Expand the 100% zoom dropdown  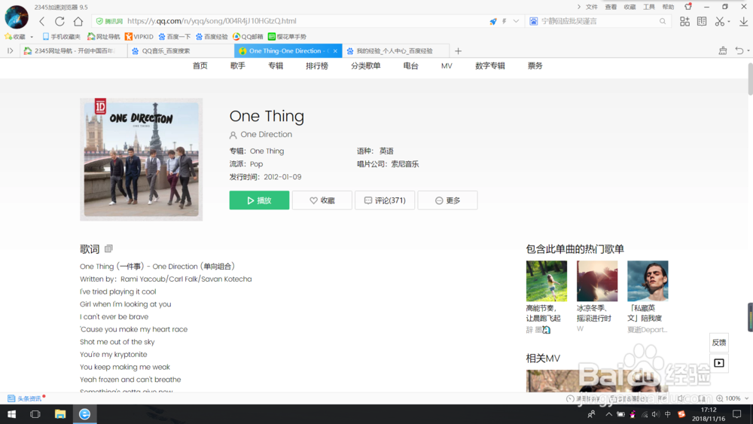pyautogui.click(x=746, y=398)
